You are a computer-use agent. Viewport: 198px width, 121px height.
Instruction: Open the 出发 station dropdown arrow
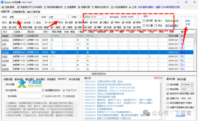29,17
